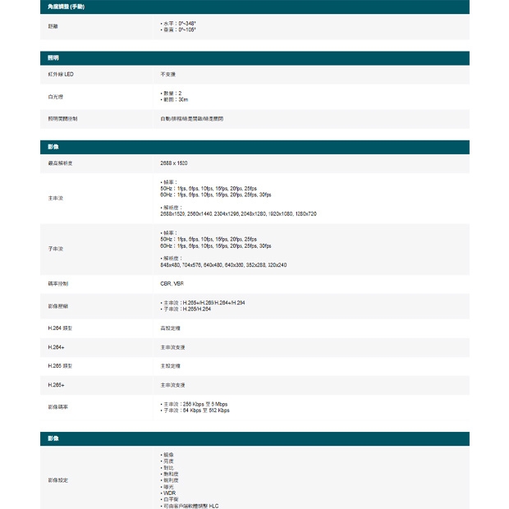Click the 照明 section header
The width and height of the screenshot is (509, 509).
click(53, 58)
